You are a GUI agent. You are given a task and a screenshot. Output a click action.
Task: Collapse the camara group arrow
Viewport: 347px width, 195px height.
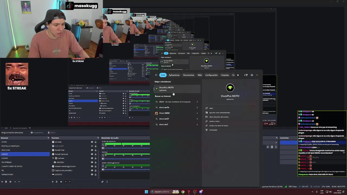pos(53,158)
